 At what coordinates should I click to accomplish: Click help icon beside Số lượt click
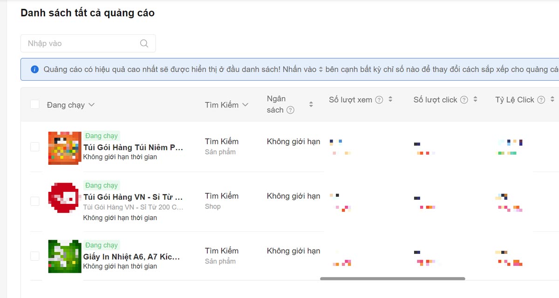click(464, 100)
